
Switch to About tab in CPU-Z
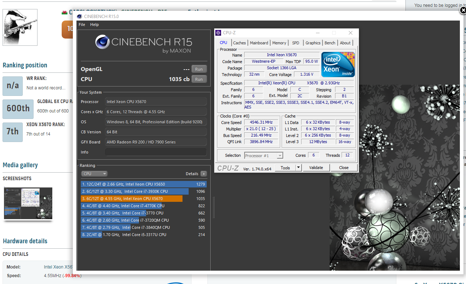click(x=345, y=43)
